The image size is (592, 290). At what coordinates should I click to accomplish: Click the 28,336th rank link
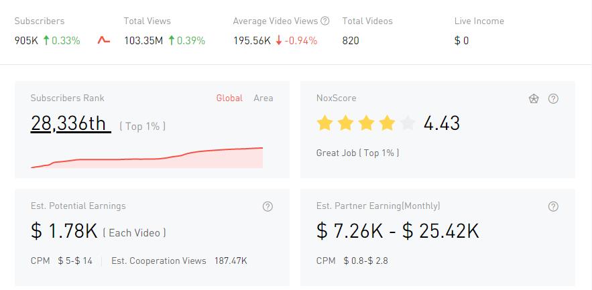[x=70, y=123]
